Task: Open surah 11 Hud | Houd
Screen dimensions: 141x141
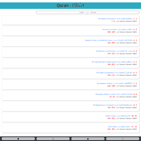Action: coord(123,127)
